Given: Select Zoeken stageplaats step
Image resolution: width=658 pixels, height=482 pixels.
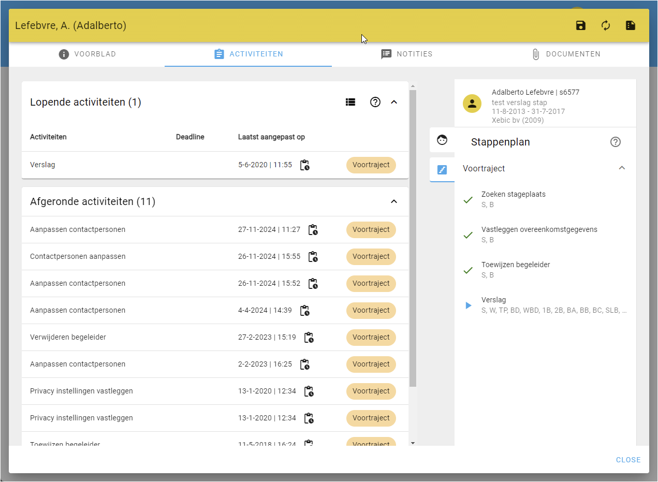Looking at the screenshot, I should 545,199.
